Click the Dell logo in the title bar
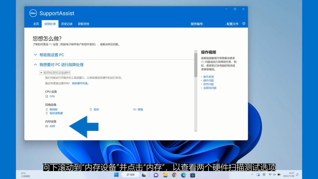 tap(32, 13)
